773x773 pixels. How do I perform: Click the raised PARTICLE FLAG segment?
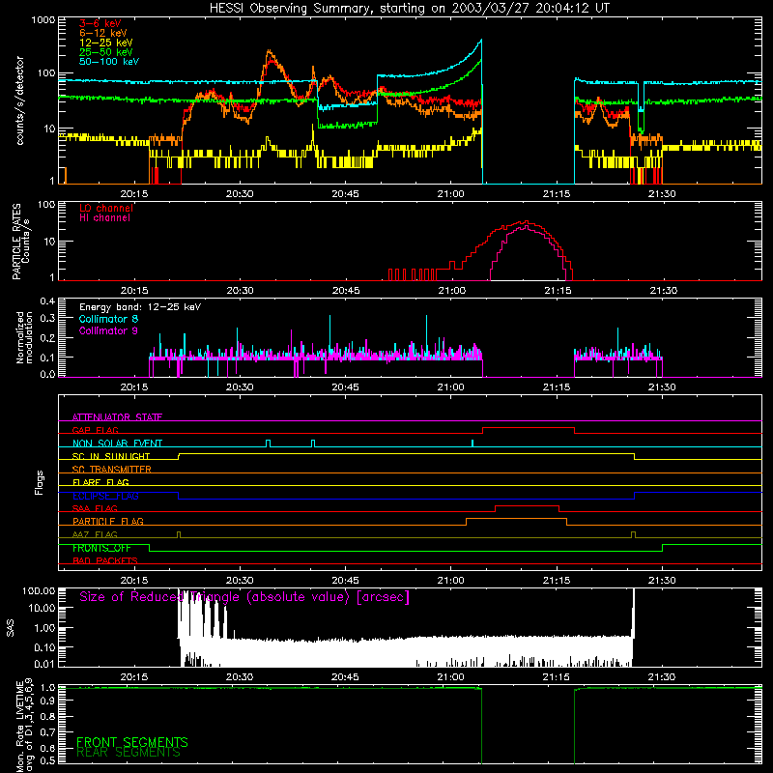pos(516,519)
